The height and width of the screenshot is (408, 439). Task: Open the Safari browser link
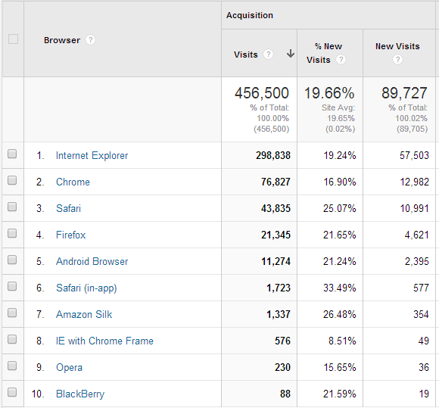[x=68, y=208]
